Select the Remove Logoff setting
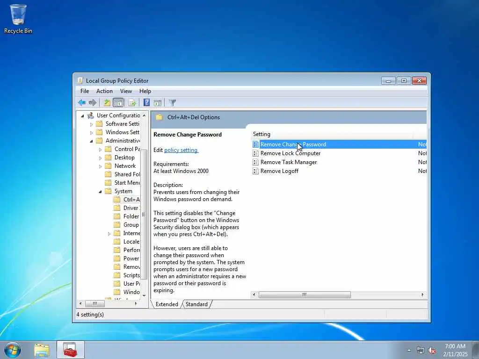 [279, 171]
